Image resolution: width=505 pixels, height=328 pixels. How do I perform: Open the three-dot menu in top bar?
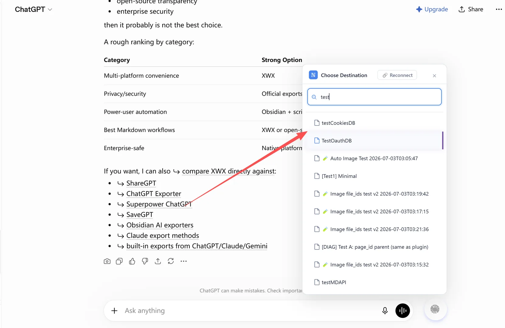pos(499,9)
